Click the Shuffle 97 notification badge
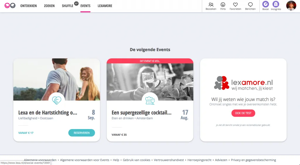 76,4
